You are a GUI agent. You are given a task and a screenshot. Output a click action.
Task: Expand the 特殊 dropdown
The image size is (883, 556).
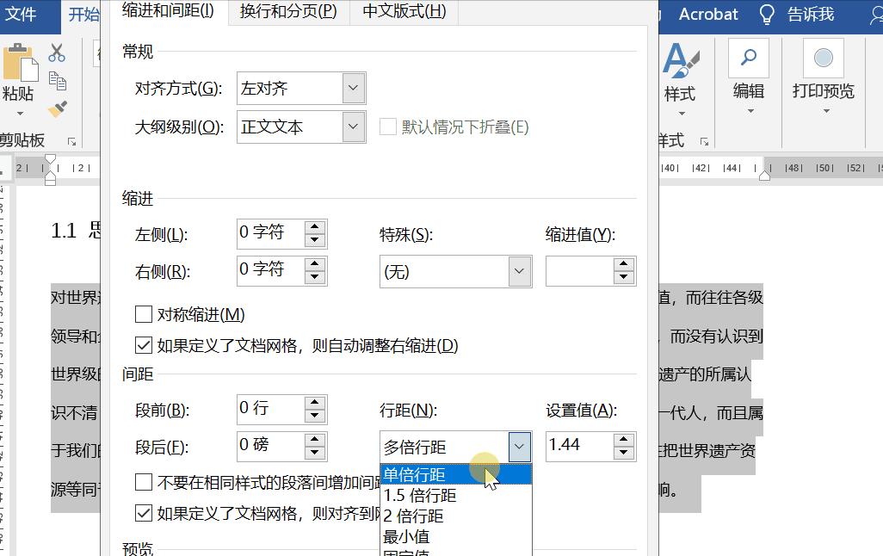point(519,271)
